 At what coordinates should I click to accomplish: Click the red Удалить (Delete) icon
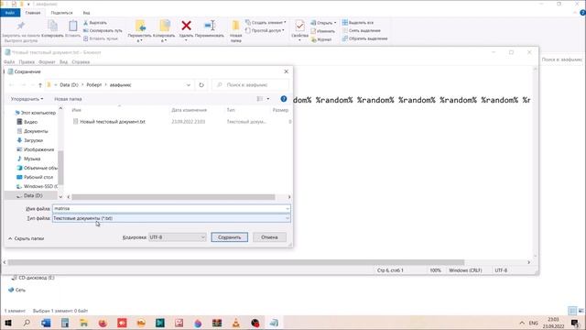pyautogui.click(x=186, y=26)
